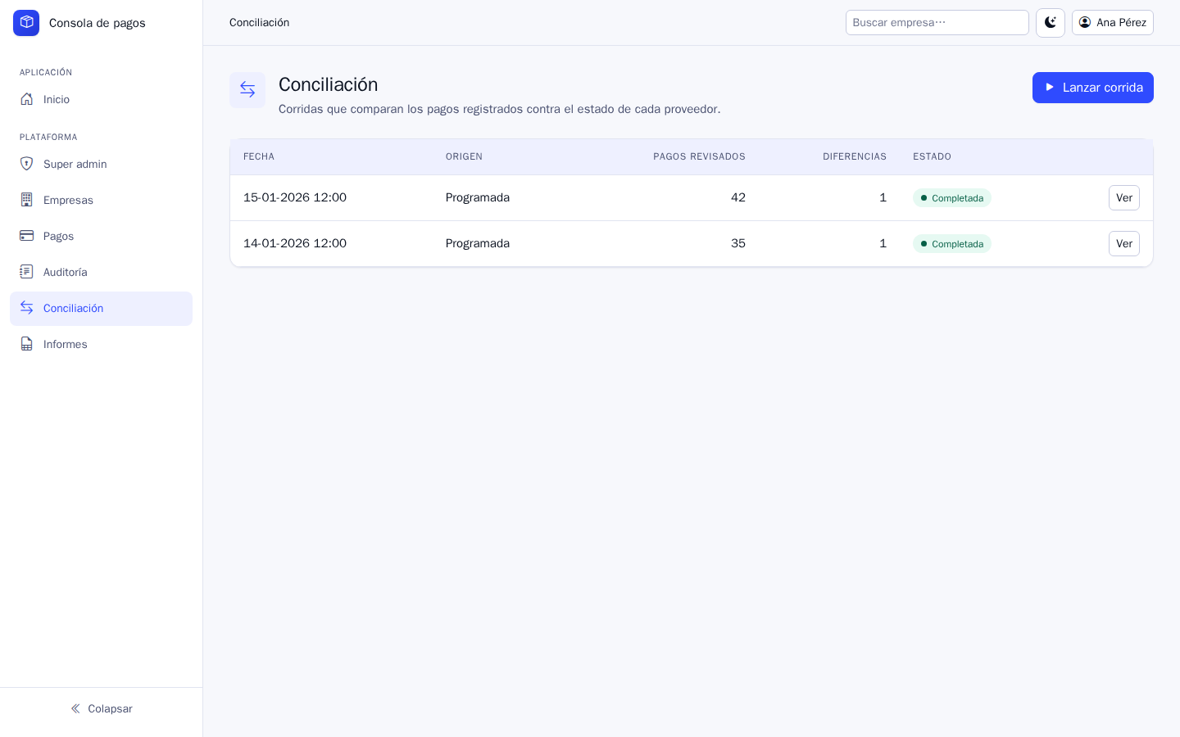The height and width of the screenshot is (737, 1180).
Task: Open the Pagos page
Action: coord(102,236)
